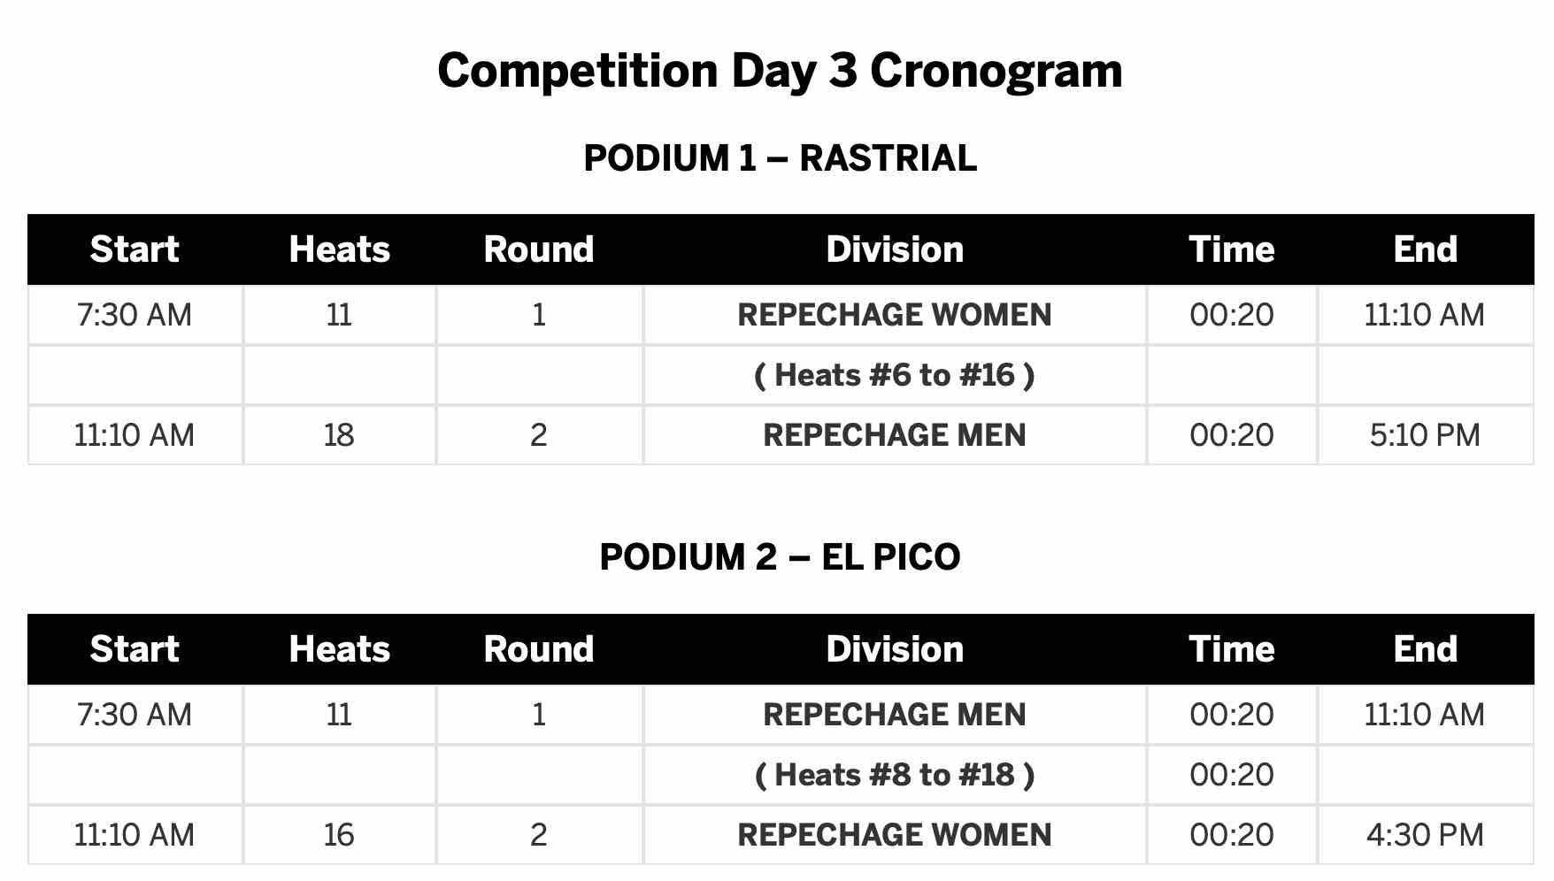Click the Heats #8 to #18 cell
Screen dimensions: 1554x881
tap(894, 775)
